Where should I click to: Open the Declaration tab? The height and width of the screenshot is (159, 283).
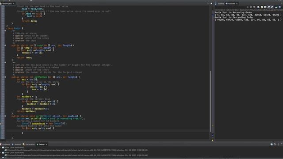[29, 144]
